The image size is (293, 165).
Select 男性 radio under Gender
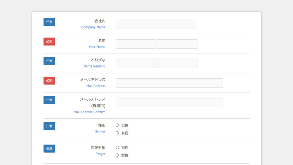coord(117,125)
